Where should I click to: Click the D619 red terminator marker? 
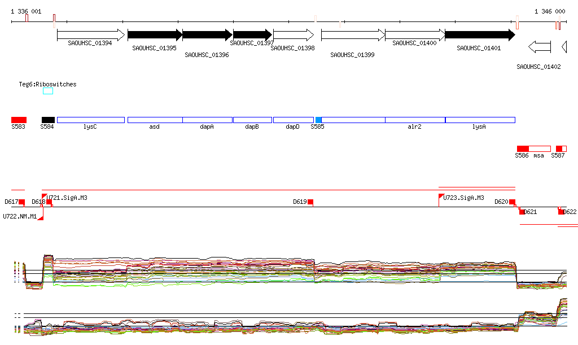(310, 202)
